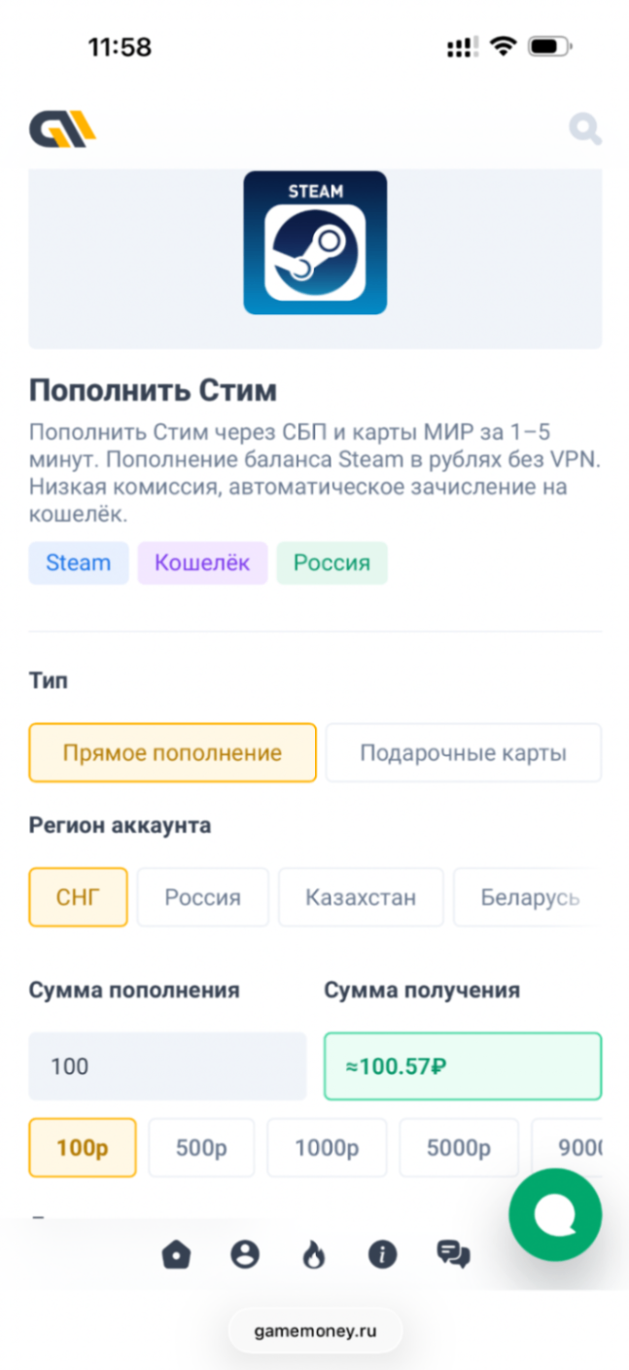The width and height of the screenshot is (629, 1370).
Task: Click the Кошелёк tag
Action: (x=202, y=563)
